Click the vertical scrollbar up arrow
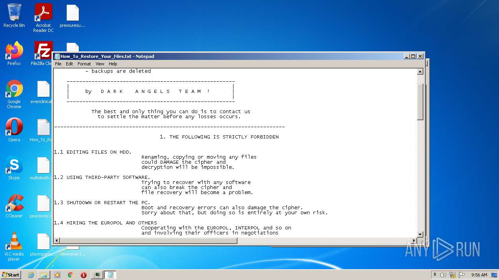Screen dimensions: 499x280 (420, 72)
